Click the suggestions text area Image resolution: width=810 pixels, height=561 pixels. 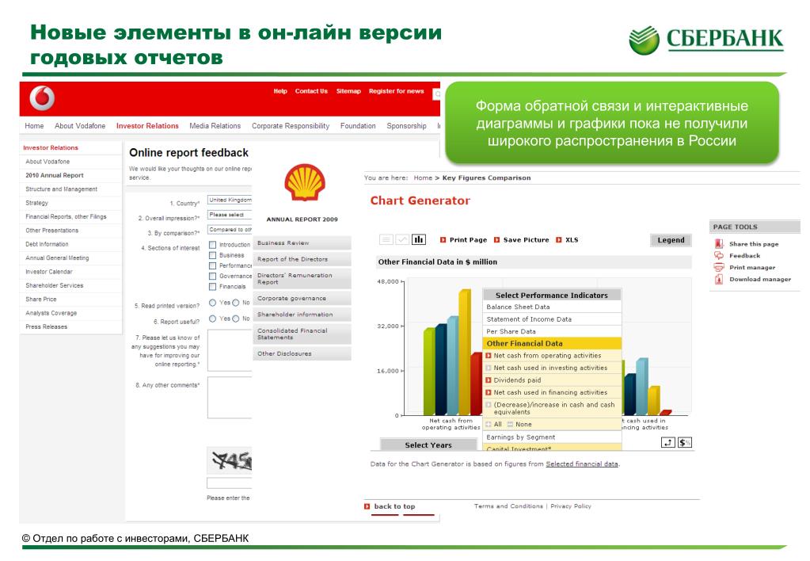[230, 350]
